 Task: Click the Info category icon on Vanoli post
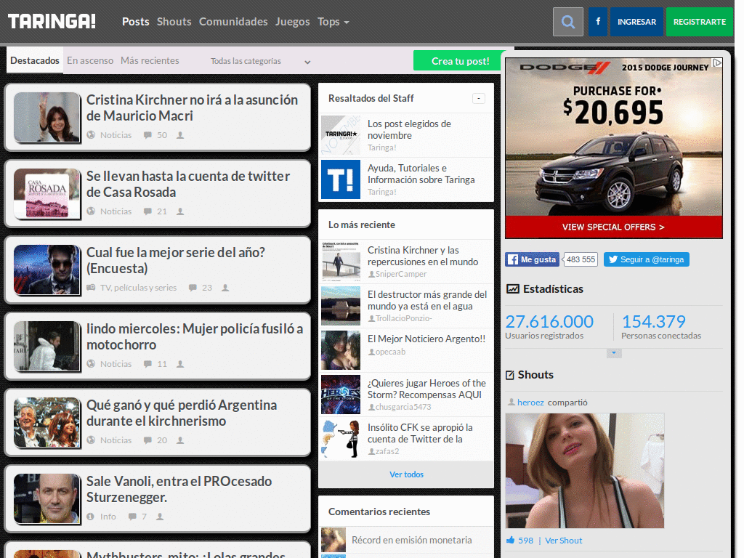click(91, 517)
